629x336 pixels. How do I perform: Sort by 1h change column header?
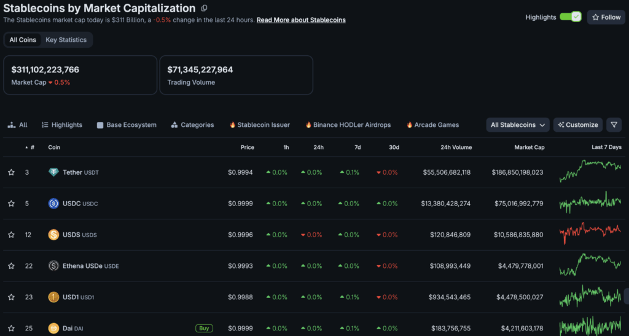286,147
